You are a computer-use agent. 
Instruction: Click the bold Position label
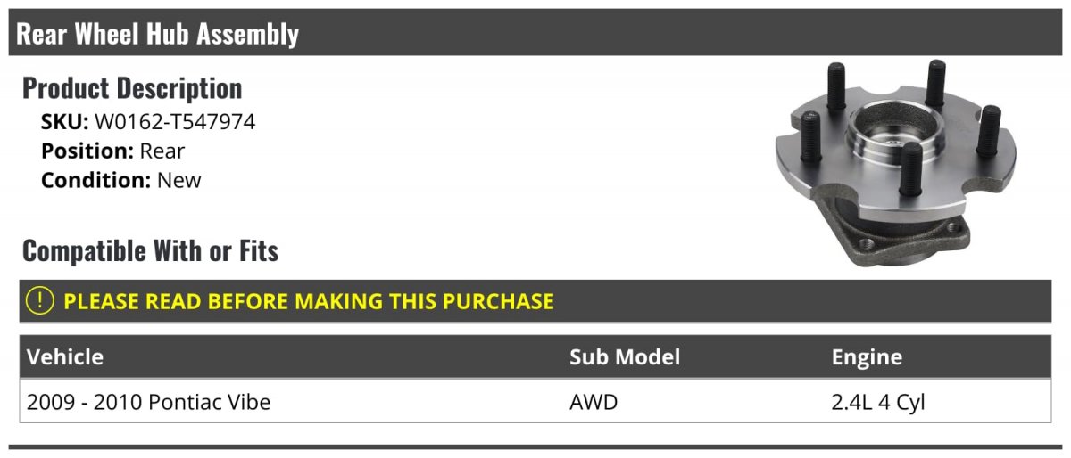(87, 151)
